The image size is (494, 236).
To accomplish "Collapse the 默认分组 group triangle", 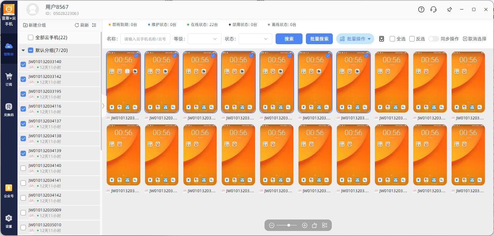I will click(23, 50).
